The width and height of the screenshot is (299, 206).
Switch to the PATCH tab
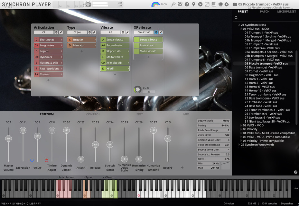tap(265, 12)
